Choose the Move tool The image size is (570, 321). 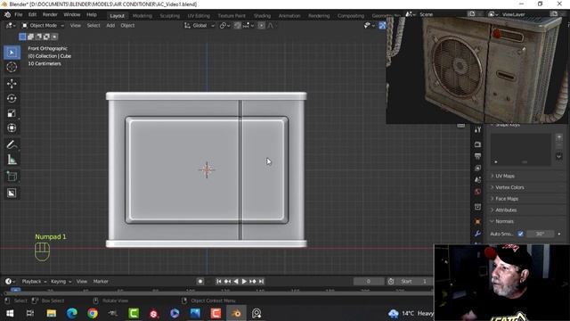(x=12, y=84)
